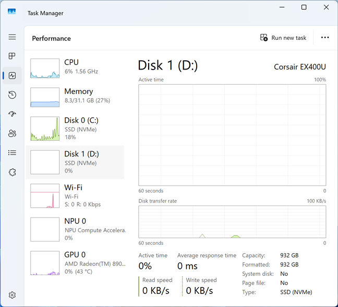This screenshot has height=307, width=338.
Task: Click the Capacity 932 GB value
Action: click(x=289, y=255)
